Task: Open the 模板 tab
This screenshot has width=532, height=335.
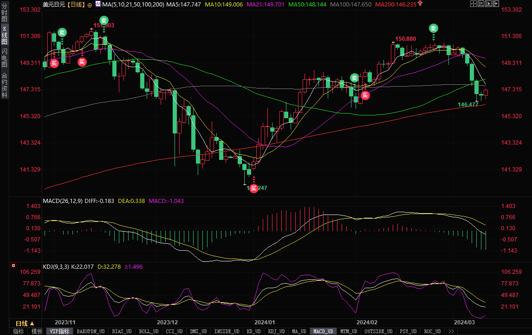Action: point(37,331)
